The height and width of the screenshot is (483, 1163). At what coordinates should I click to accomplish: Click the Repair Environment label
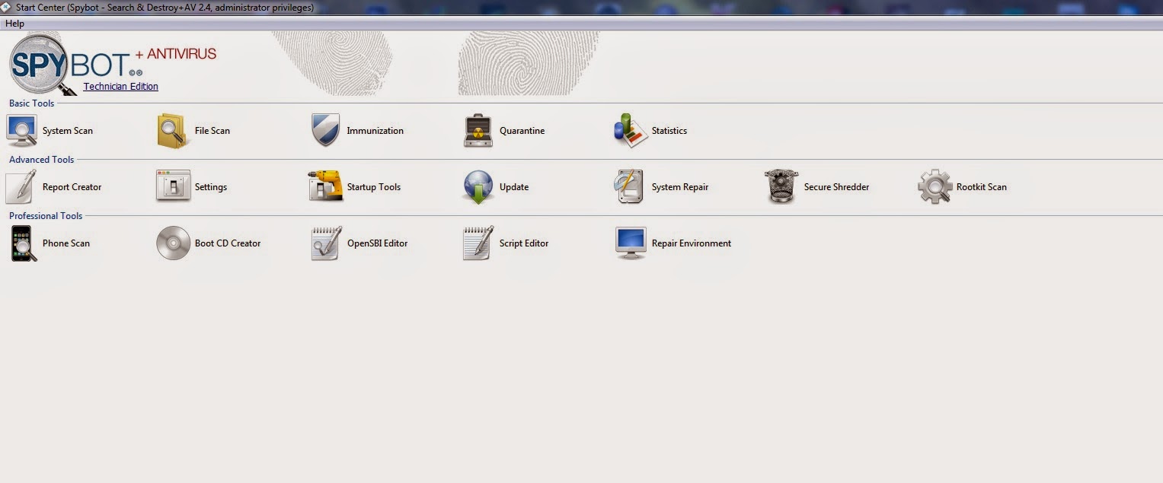[692, 243]
